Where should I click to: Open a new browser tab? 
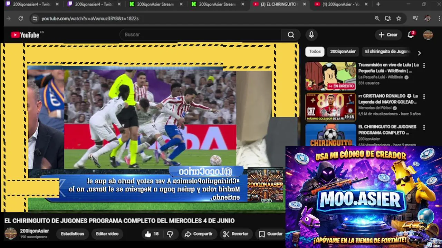click(x=378, y=4)
